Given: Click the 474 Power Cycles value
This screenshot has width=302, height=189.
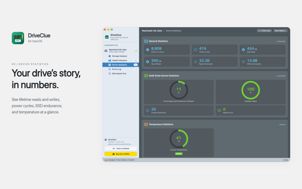Looking at the screenshot, I should pyautogui.click(x=203, y=48).
